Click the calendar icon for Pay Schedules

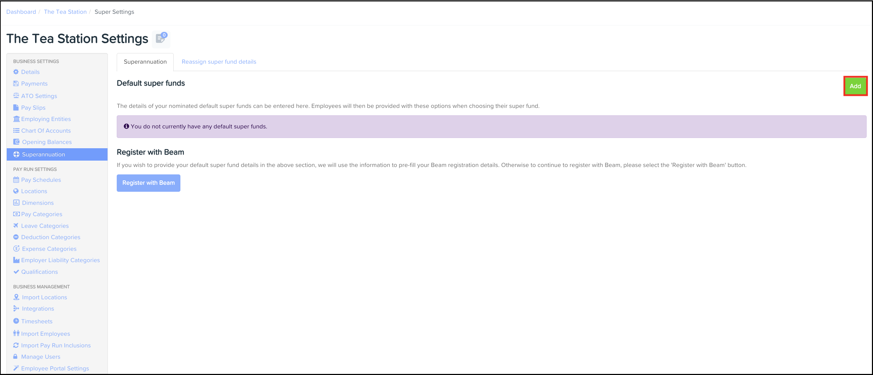point(16,180)
